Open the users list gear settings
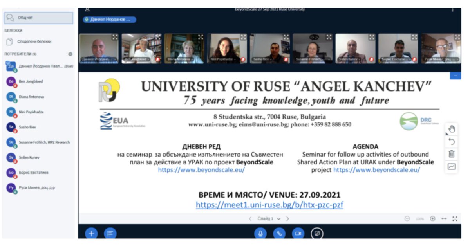Image resolution: width=470 pixels, height=245 pixels. click(x=70, y=54)
